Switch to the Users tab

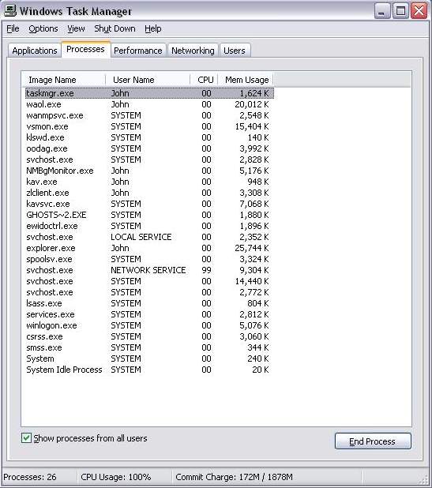235,51
